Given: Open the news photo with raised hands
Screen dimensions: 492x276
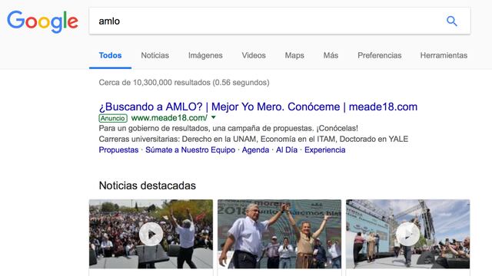Looking at the screenshot, I should (279, 234).
